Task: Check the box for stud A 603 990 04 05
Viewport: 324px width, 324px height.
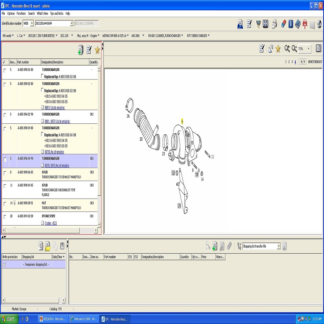Action: click(x=5, y=186)
